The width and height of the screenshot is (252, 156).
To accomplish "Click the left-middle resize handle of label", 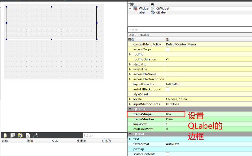I will (x=7, y=23).
